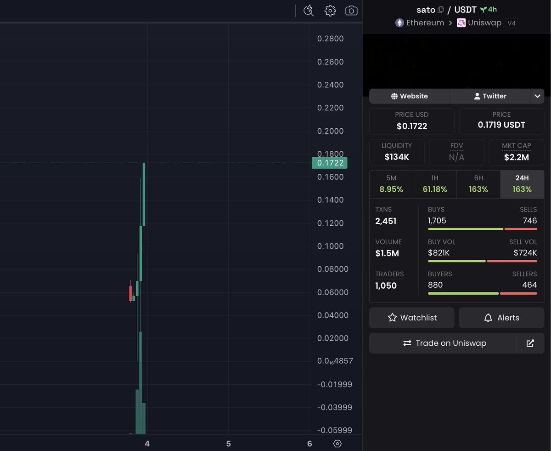Click the sato token name
The image size is (551, 451).
point(426,10)
